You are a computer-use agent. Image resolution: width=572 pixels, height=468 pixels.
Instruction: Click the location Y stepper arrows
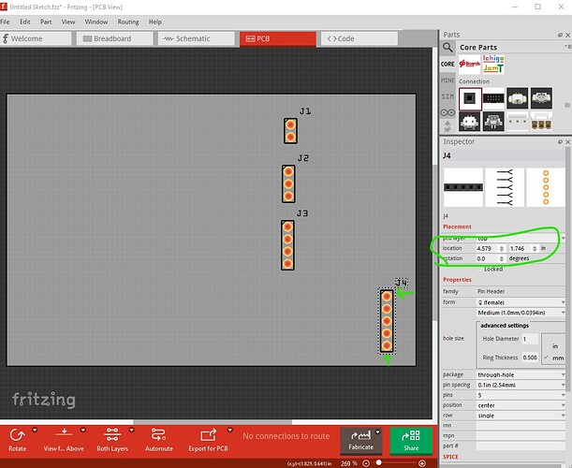click(x=535, y=248)
